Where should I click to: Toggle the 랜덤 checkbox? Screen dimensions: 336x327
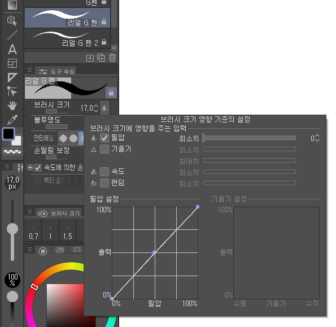[104, 183]
